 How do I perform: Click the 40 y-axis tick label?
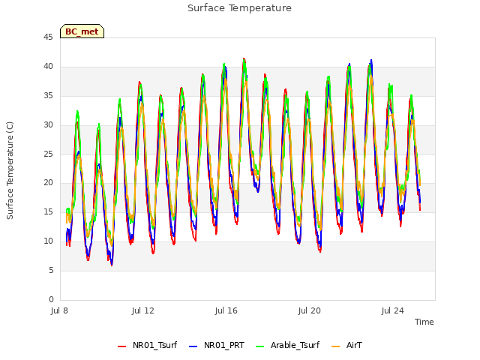pyautogui.click(x=48, y=67)
